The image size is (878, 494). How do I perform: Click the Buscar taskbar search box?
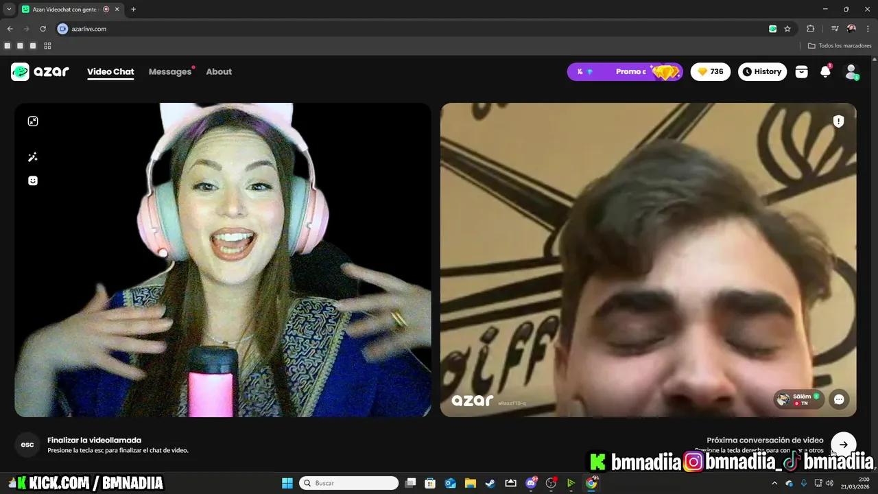349,483
